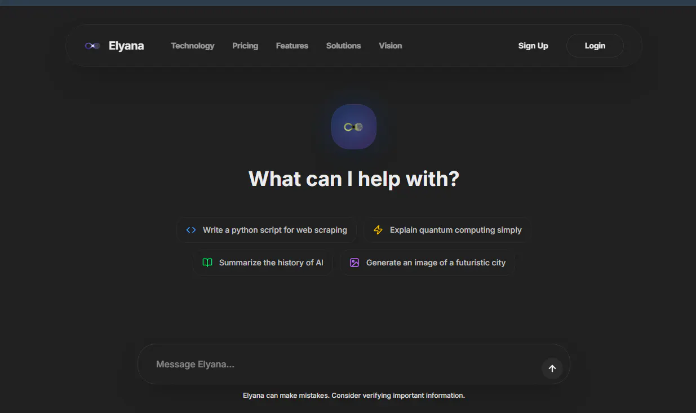Send message with the up arrow button
The height and width of the screenshot is (413, 696).
[x=552, y=368]
